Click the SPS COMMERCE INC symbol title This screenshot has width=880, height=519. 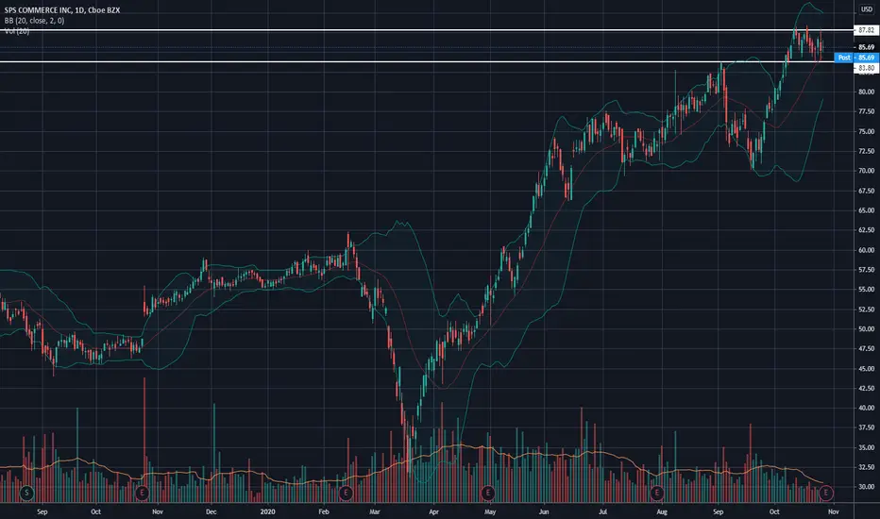(61, 10)
